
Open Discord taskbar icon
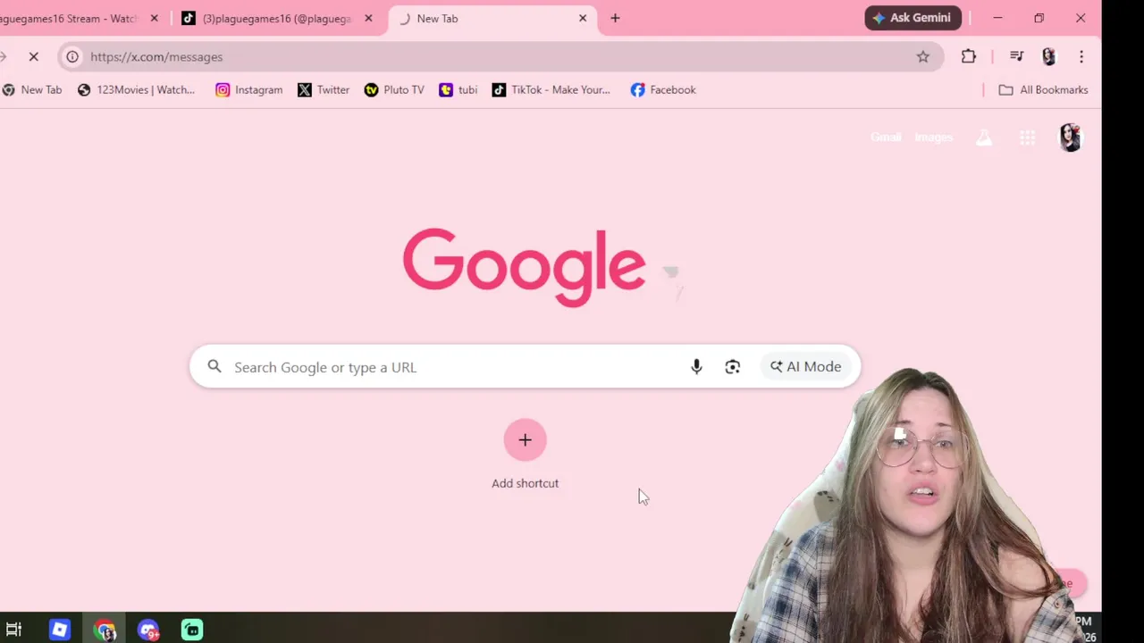(x=148, y=630)
